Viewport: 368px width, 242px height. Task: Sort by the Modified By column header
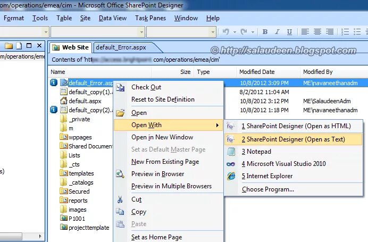[x=334, y=72]
